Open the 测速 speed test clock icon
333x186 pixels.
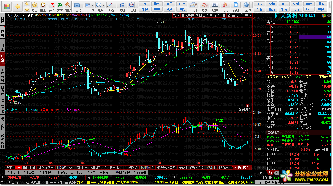[43, 6]
